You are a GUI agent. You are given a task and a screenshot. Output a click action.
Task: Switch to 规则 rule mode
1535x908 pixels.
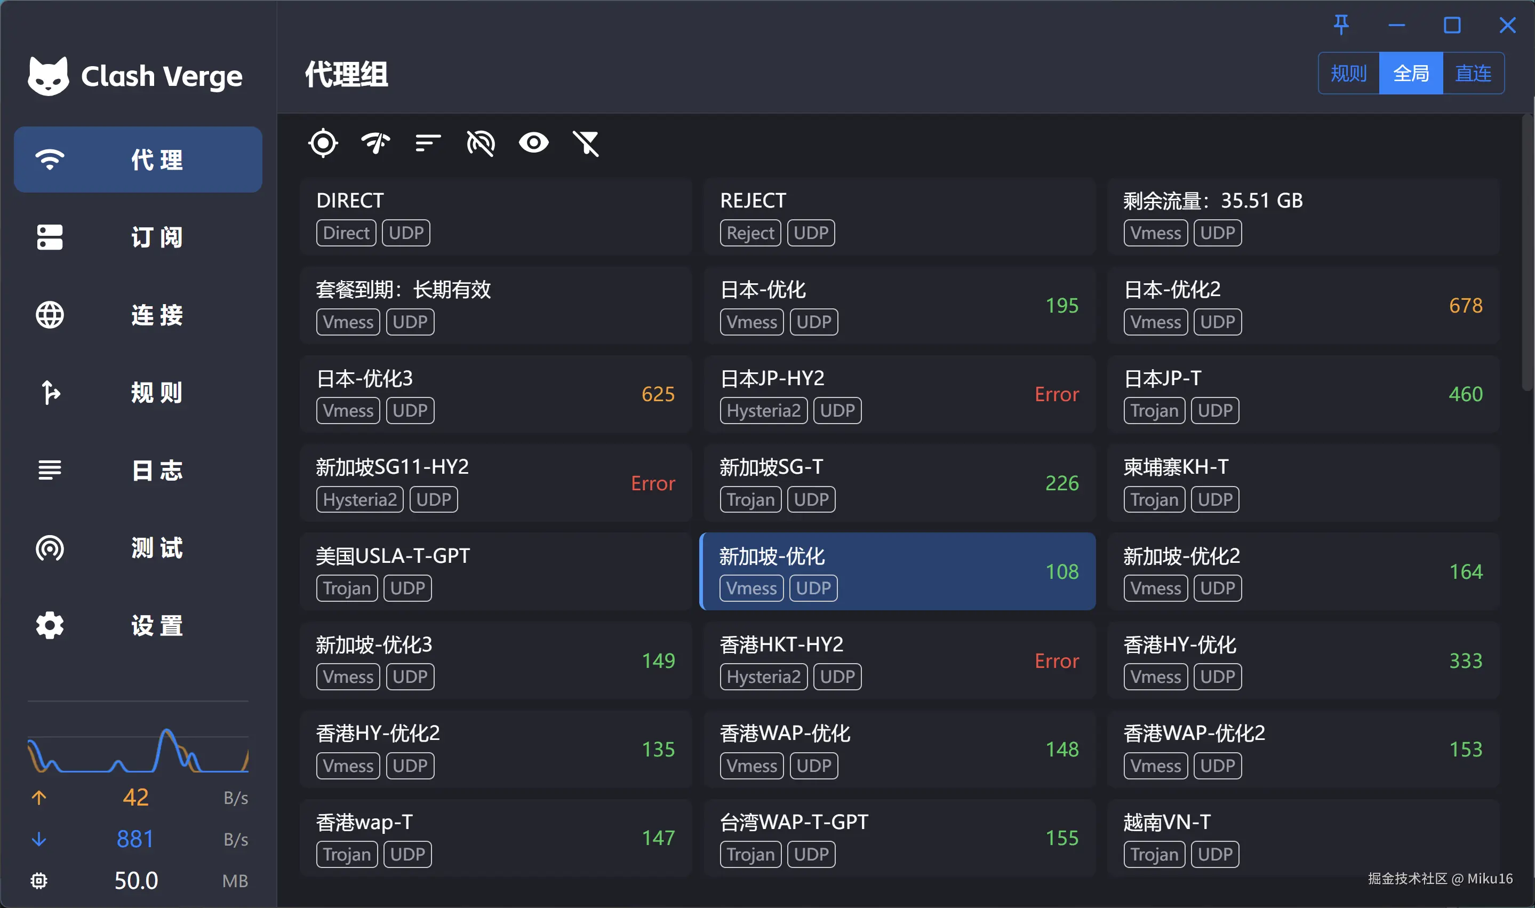point(1348,74)
